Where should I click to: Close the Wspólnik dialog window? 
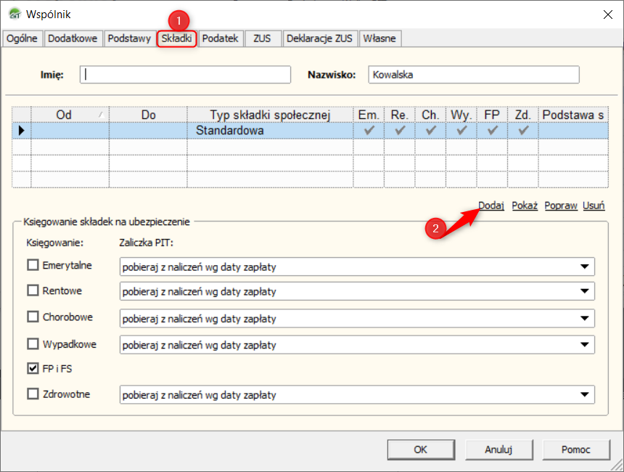608,15
